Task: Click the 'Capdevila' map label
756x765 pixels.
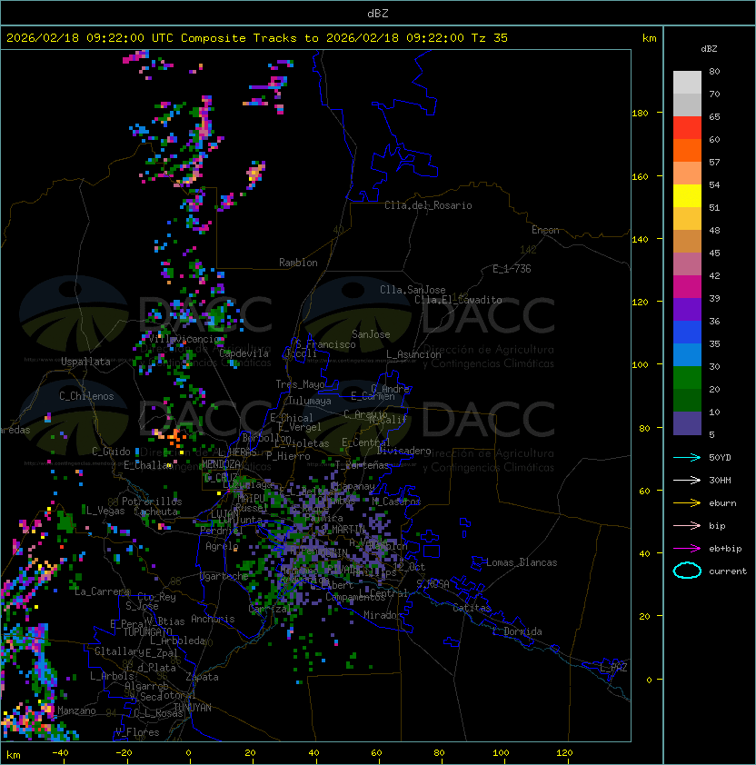Action: (244, 353)
